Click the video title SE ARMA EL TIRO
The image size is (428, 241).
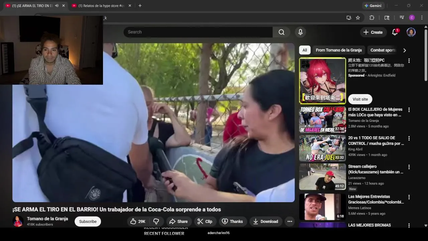[117, 210]
